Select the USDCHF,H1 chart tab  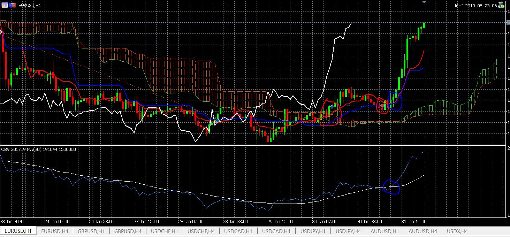point(165,231)
